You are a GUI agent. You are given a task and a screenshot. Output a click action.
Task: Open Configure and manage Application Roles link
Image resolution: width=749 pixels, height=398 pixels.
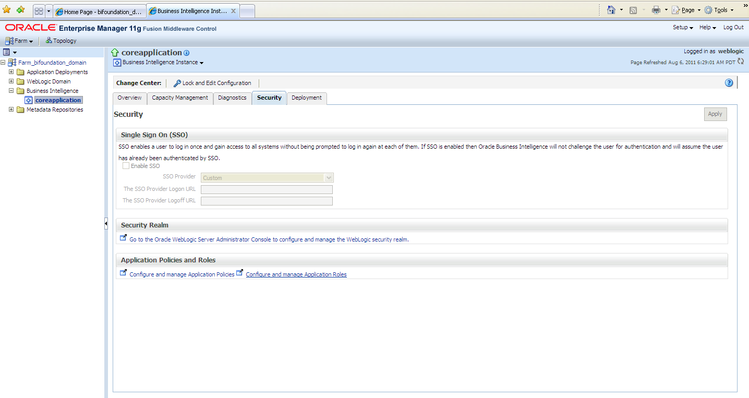point(296,274)
